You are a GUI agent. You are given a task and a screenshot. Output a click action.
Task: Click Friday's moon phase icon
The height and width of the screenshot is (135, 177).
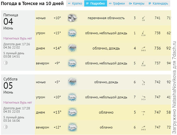coord(6,63)
